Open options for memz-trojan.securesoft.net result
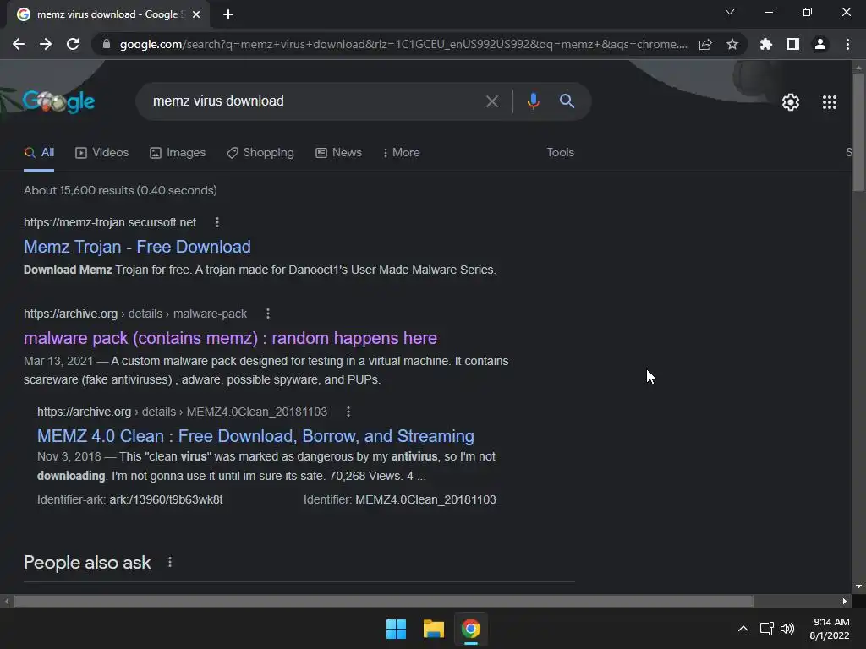Image resolution: width=866 pixels, height=649 pixels. coord(217,222)
